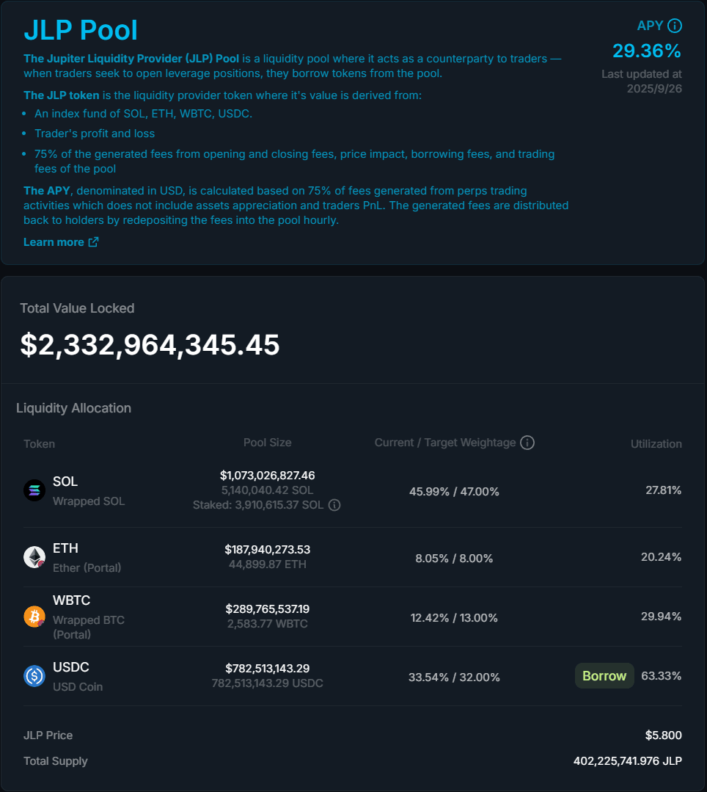Click the Token column header
The image size is (707, 792).
pyautogui.click(x=39, y=443)
